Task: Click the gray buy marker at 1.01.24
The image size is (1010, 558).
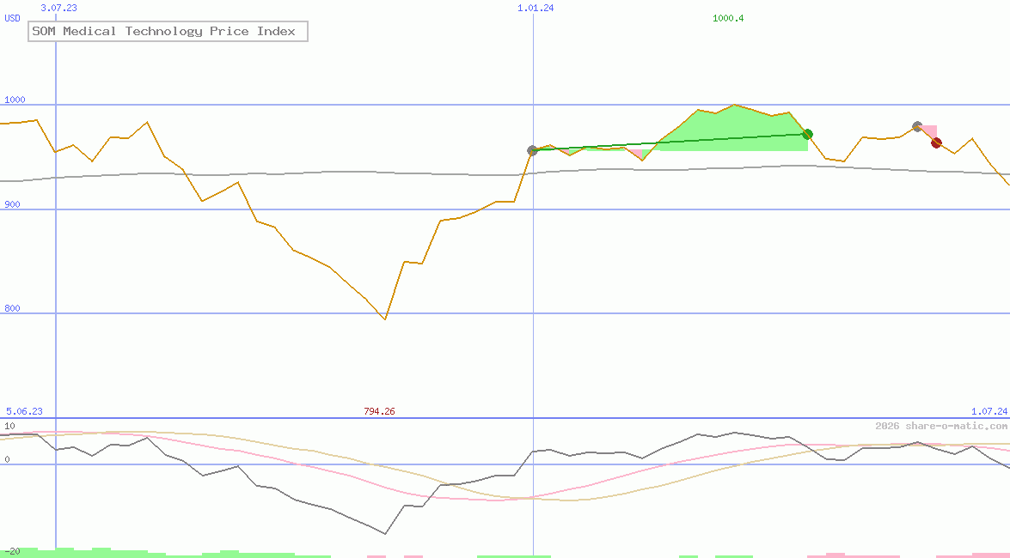Action: coord(533,150)
